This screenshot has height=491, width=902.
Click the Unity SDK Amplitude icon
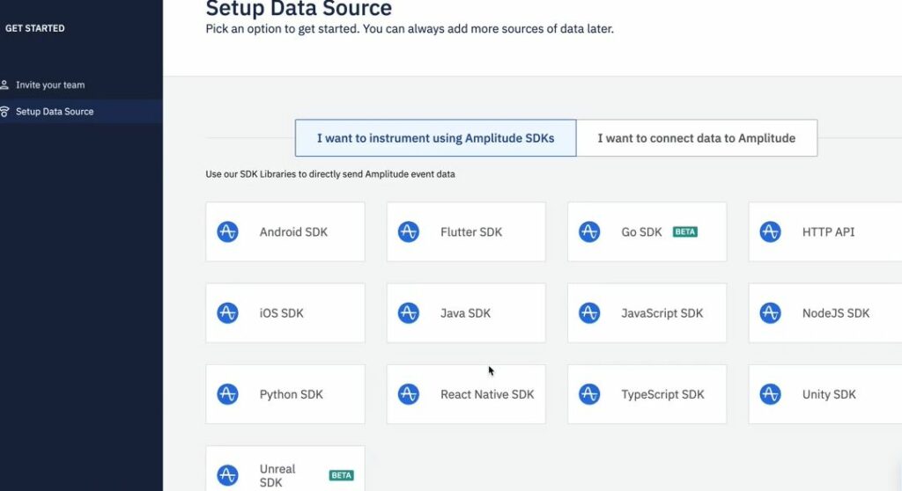tap(770, 394)
